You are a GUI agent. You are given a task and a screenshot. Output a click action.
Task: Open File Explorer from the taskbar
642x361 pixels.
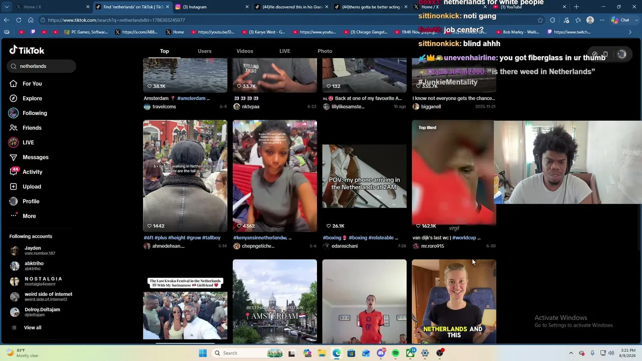pos(322,353)
